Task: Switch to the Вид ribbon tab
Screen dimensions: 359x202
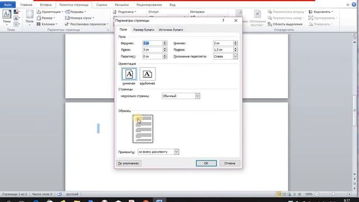Action: pyautogui.click(x=172, y=4)
